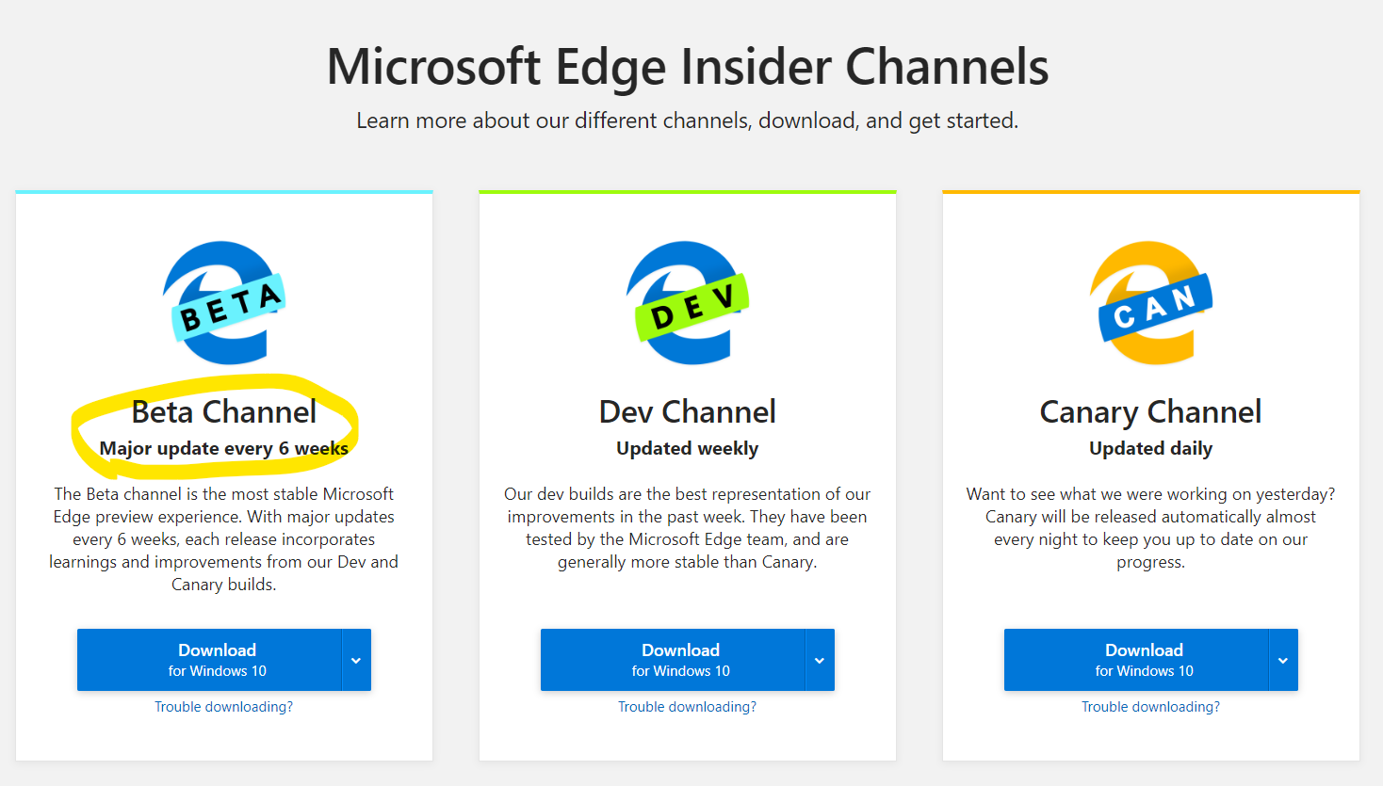1383x786 pixels.
Task: Open Trouble downloading link under Canary
Action: [1151, 707]
